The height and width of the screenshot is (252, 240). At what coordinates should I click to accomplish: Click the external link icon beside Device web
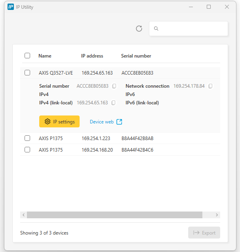(x=119, y=122)
